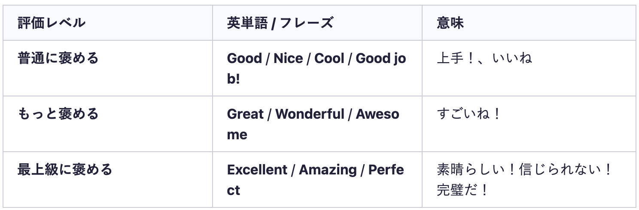This screenshot has width=639, height=210.
Task: Click the 最上級に褒める row label
Action: pyautogui.click(x=65, y=169)
